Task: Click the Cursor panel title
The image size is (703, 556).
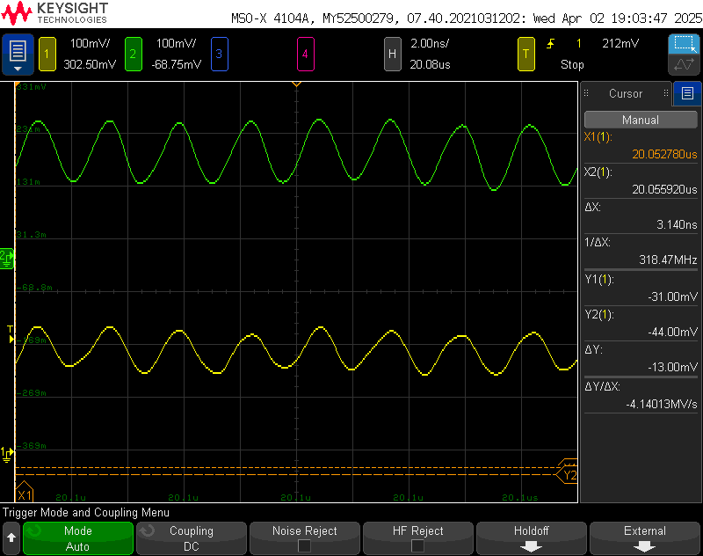Action: 626,93
